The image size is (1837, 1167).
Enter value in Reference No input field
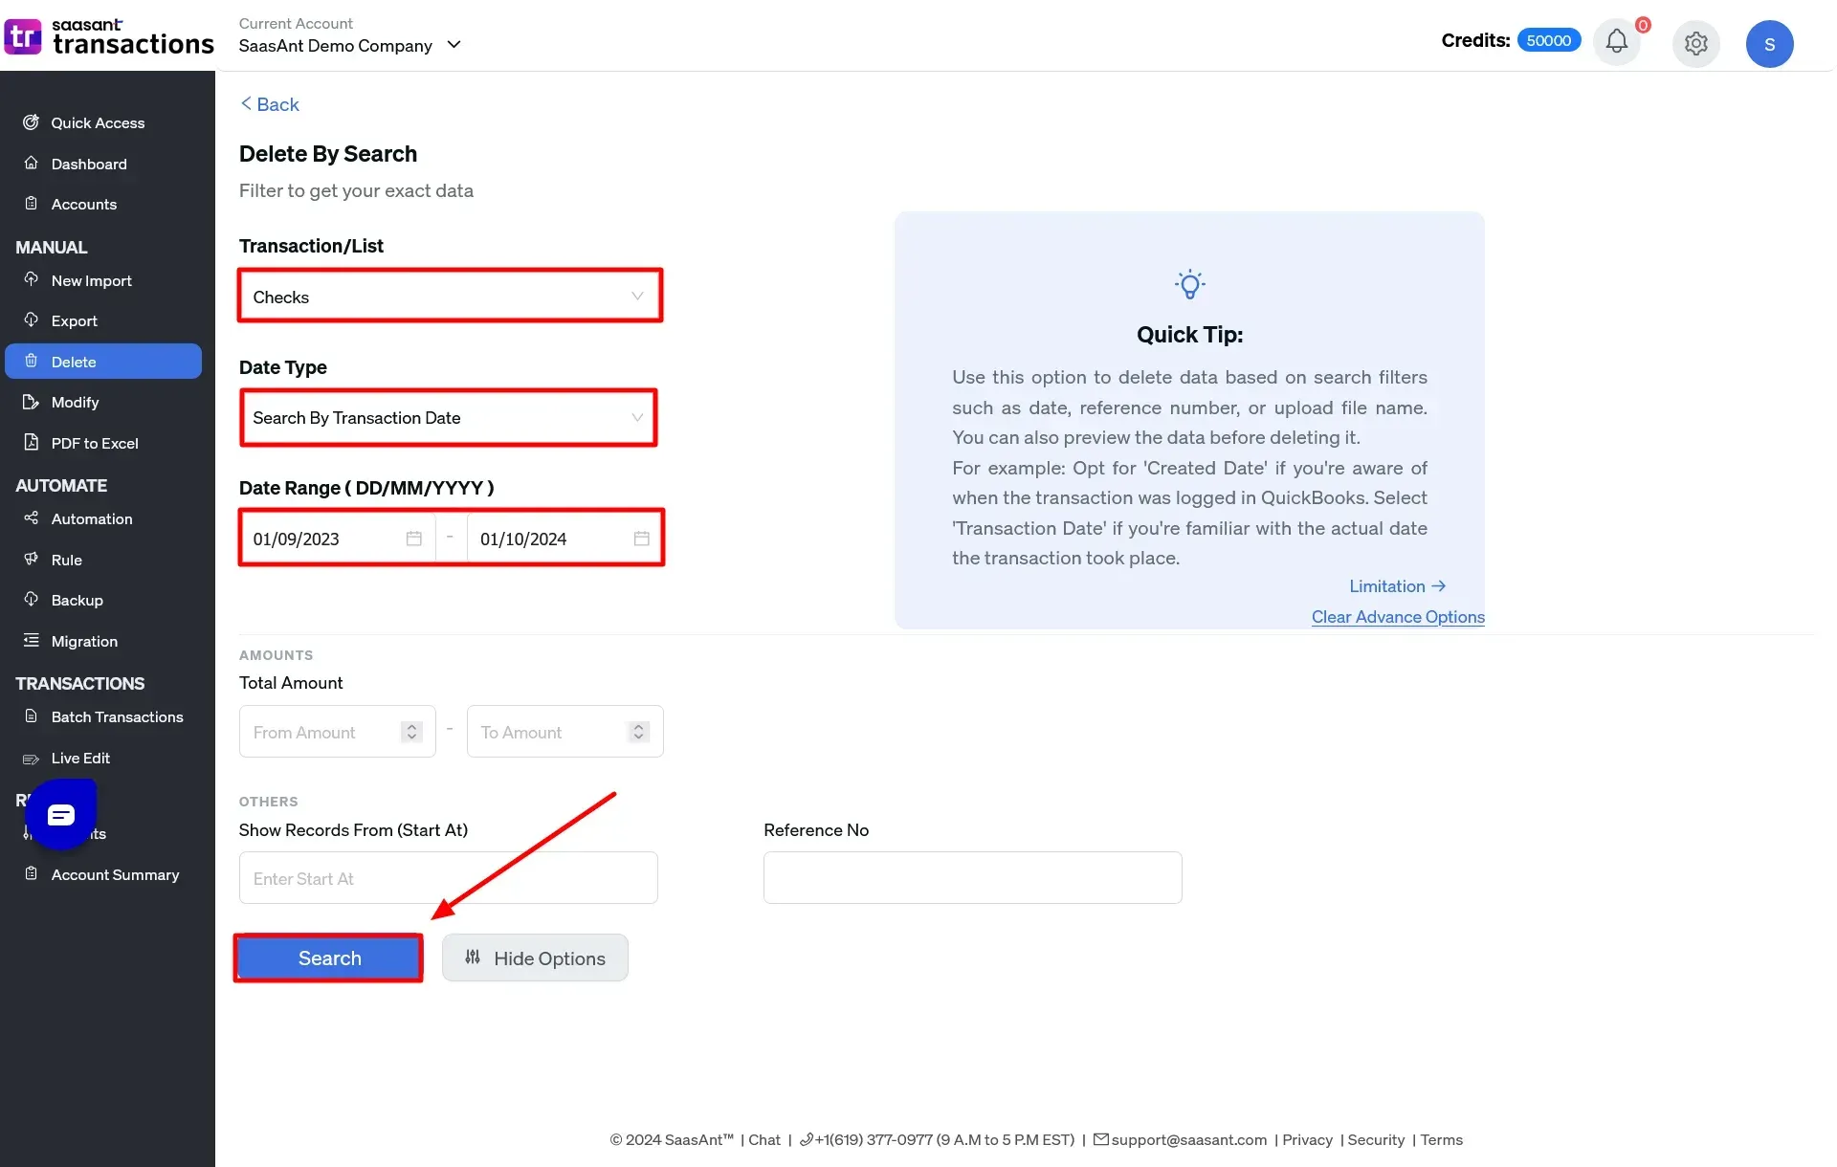pos(972,876)
